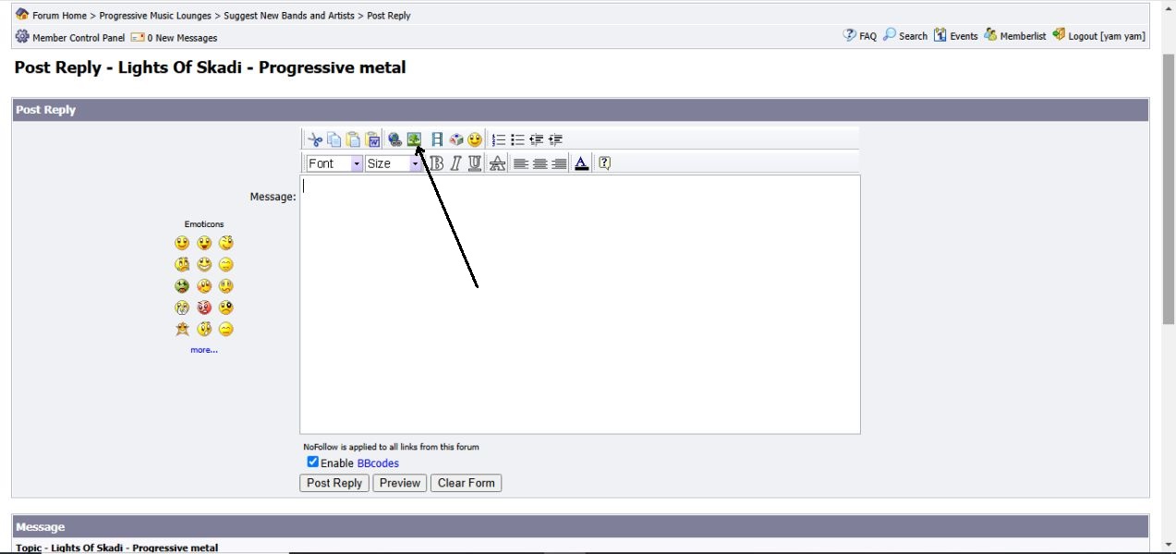Image resolution: width=1176 pixels, height=554 pixels.
Task: Center align the text
Action: click(540, 163)
